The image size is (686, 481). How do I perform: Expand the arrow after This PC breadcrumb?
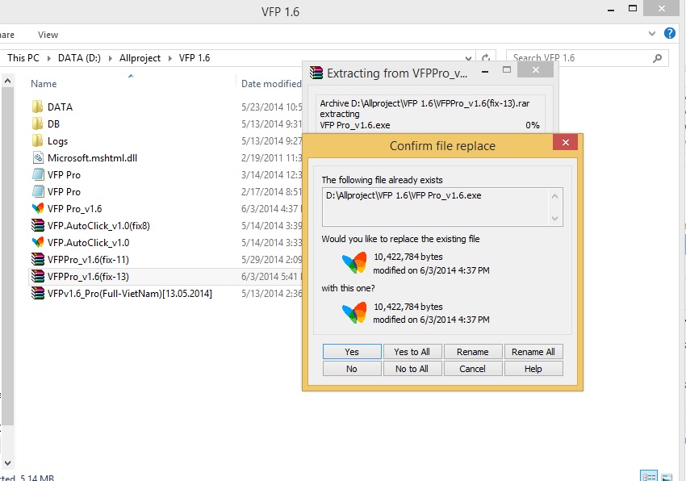coord(48,58)
